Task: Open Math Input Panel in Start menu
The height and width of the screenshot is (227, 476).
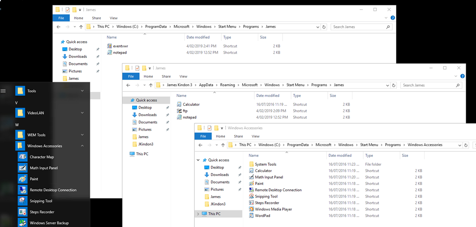Action: point(44,168)
